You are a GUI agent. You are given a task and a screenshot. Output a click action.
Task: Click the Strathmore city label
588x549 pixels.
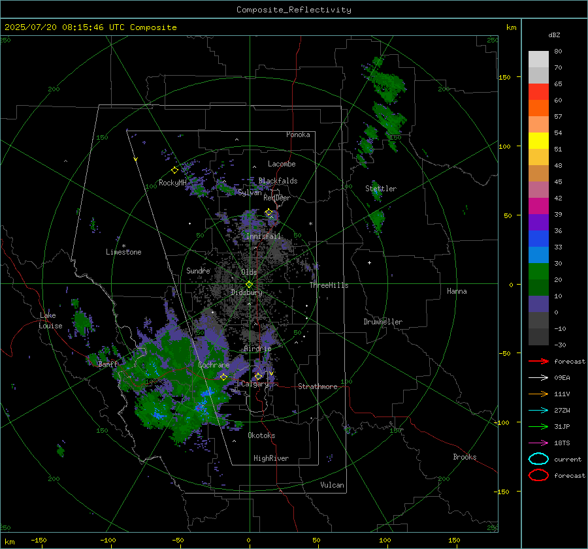pyautogui.click(x=318, y=386)
